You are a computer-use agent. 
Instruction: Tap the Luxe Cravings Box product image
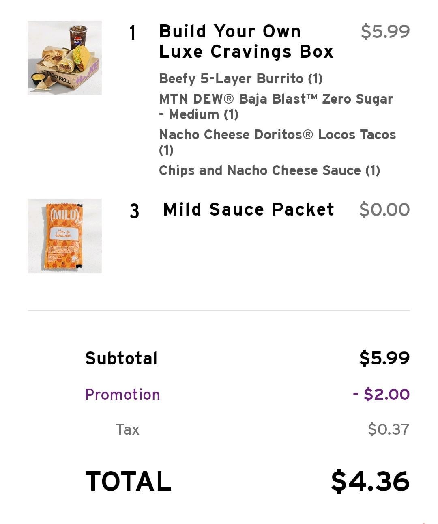pyautogui.click(x=64, y=58)
